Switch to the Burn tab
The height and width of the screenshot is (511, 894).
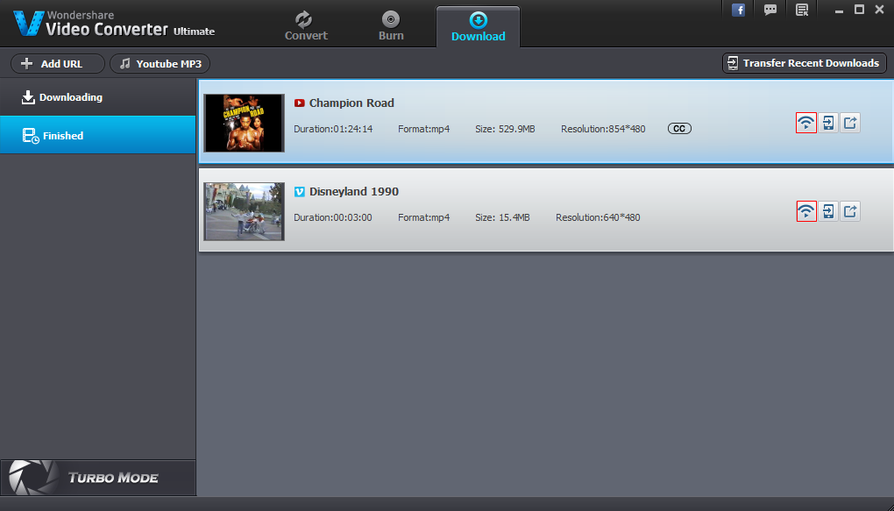tap(391, 26)
